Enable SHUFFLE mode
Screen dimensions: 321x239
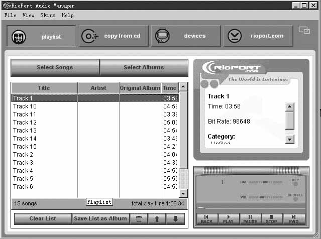coord(295,199)
